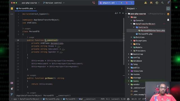Collapse the DataTransferObject folder
The width and height of the screenshot is (180, 101).
point(131,24)
